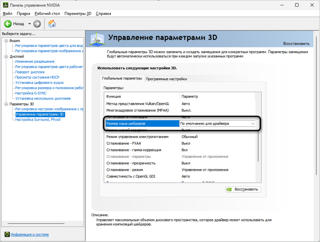Click the NVIDIA logo in the title bar

[5, 5]
